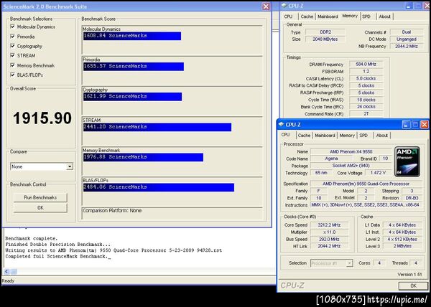Click the Specification field text
Screen dimensions: 431x307
[366, 184]
